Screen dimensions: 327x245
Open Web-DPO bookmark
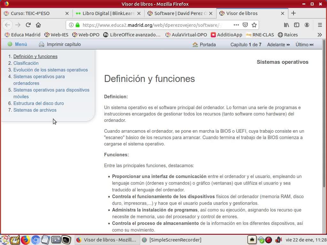pyautogui.click(x=86, y=35)
